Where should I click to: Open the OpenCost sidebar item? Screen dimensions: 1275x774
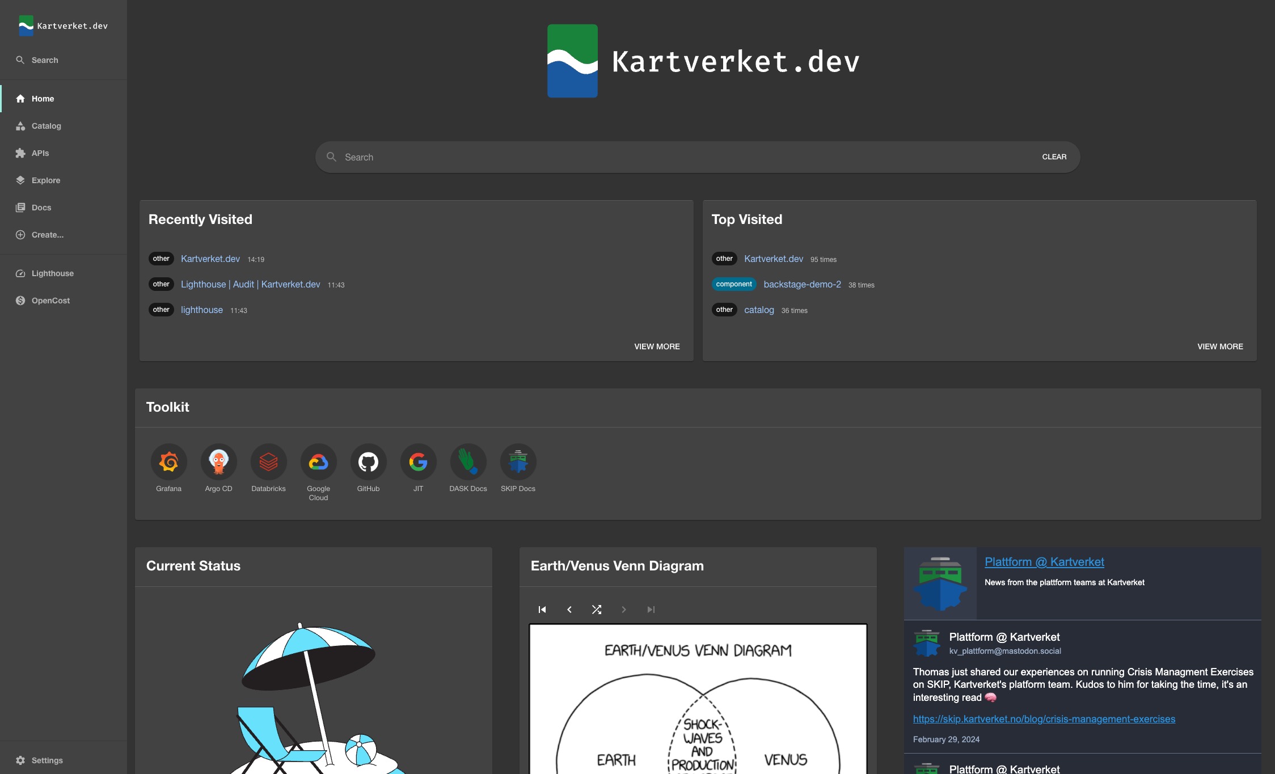pos(50,301)
